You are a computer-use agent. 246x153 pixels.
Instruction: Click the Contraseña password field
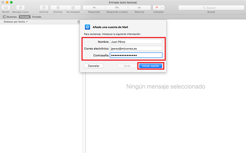(x=136, y=55)
